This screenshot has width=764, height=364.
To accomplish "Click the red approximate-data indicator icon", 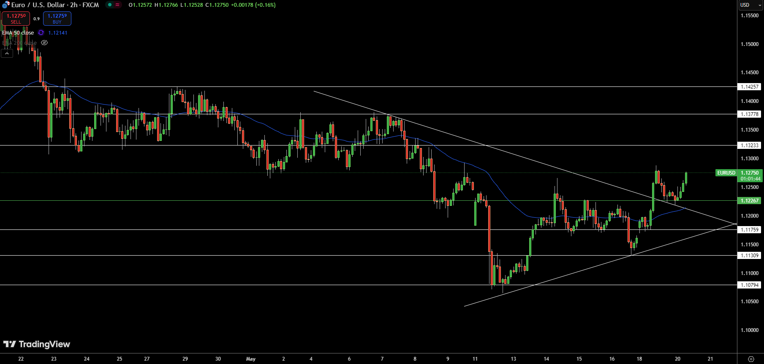I will tap(117, 5).
